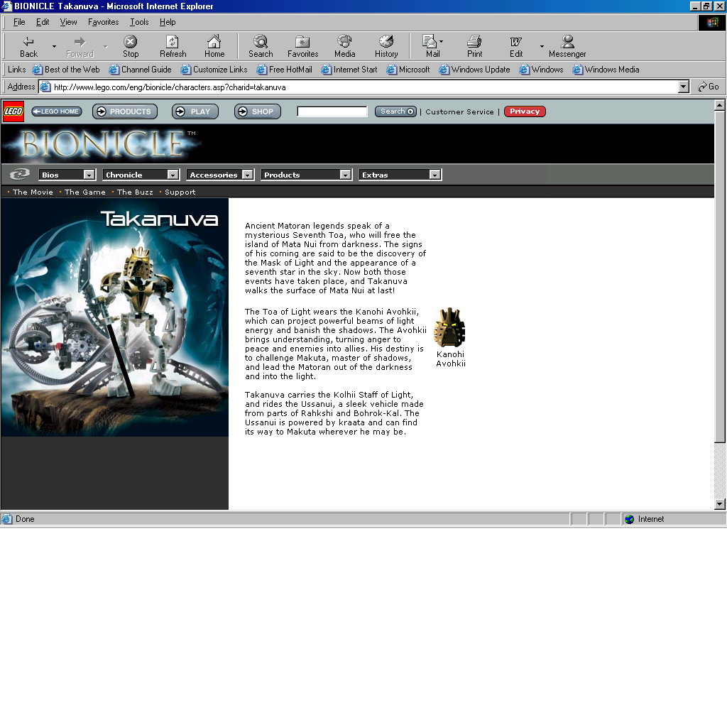Click the Best of the Web link icon
This screenshot has width=727, height=710.
(x=37, y=70)
